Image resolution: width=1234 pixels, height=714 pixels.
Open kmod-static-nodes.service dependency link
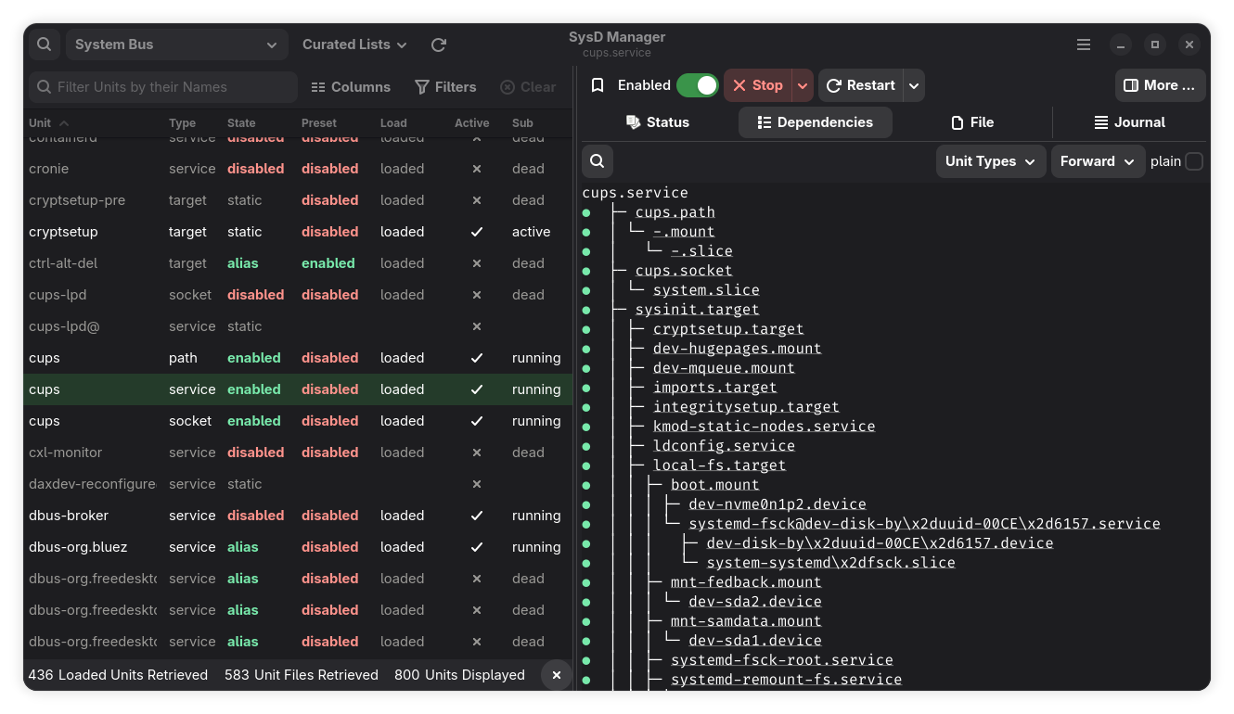(764, 427)
